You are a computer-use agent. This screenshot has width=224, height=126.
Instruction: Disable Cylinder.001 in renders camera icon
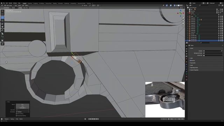click(222, 36)
